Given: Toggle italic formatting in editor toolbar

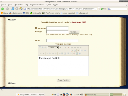Looking at the screenshot, I should [63, 48].
